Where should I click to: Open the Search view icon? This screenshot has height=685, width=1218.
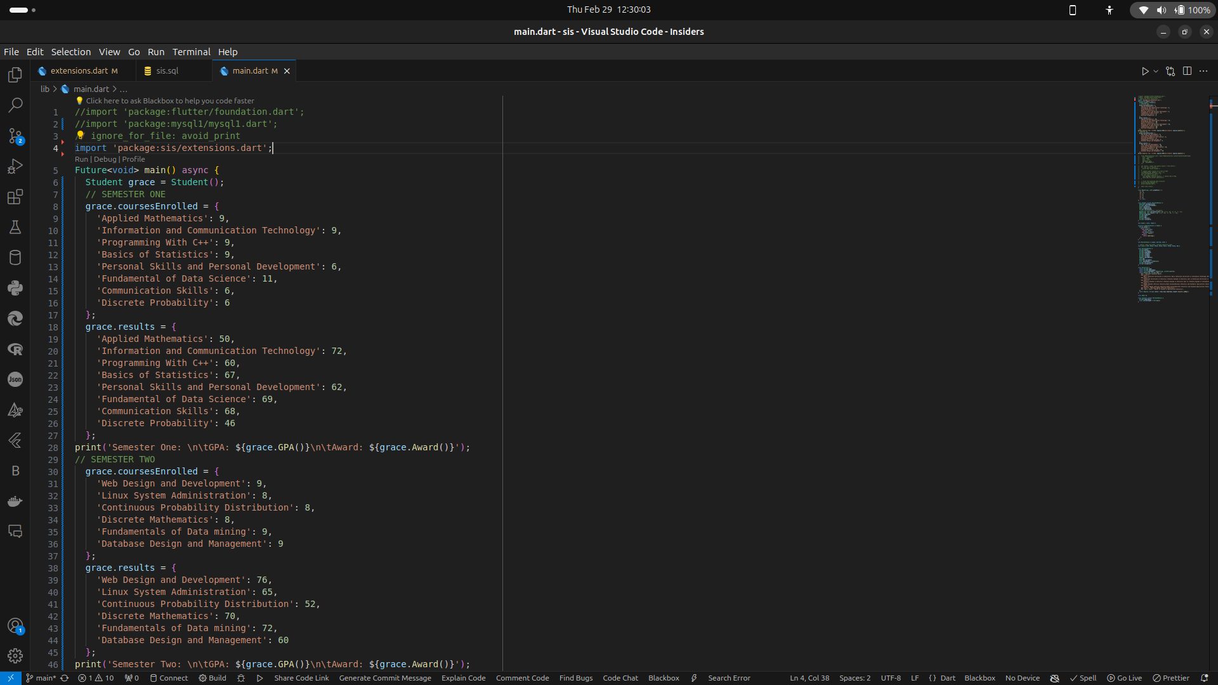point(15,105)
